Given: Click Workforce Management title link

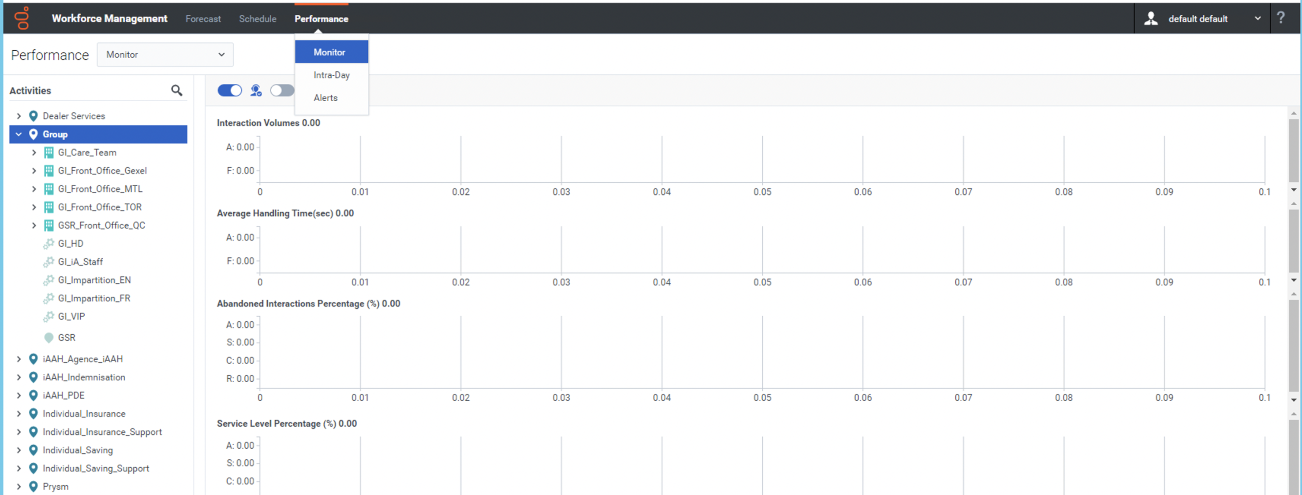Looking at the screenshot, I should pyautogui.click(x=109, y=18).
